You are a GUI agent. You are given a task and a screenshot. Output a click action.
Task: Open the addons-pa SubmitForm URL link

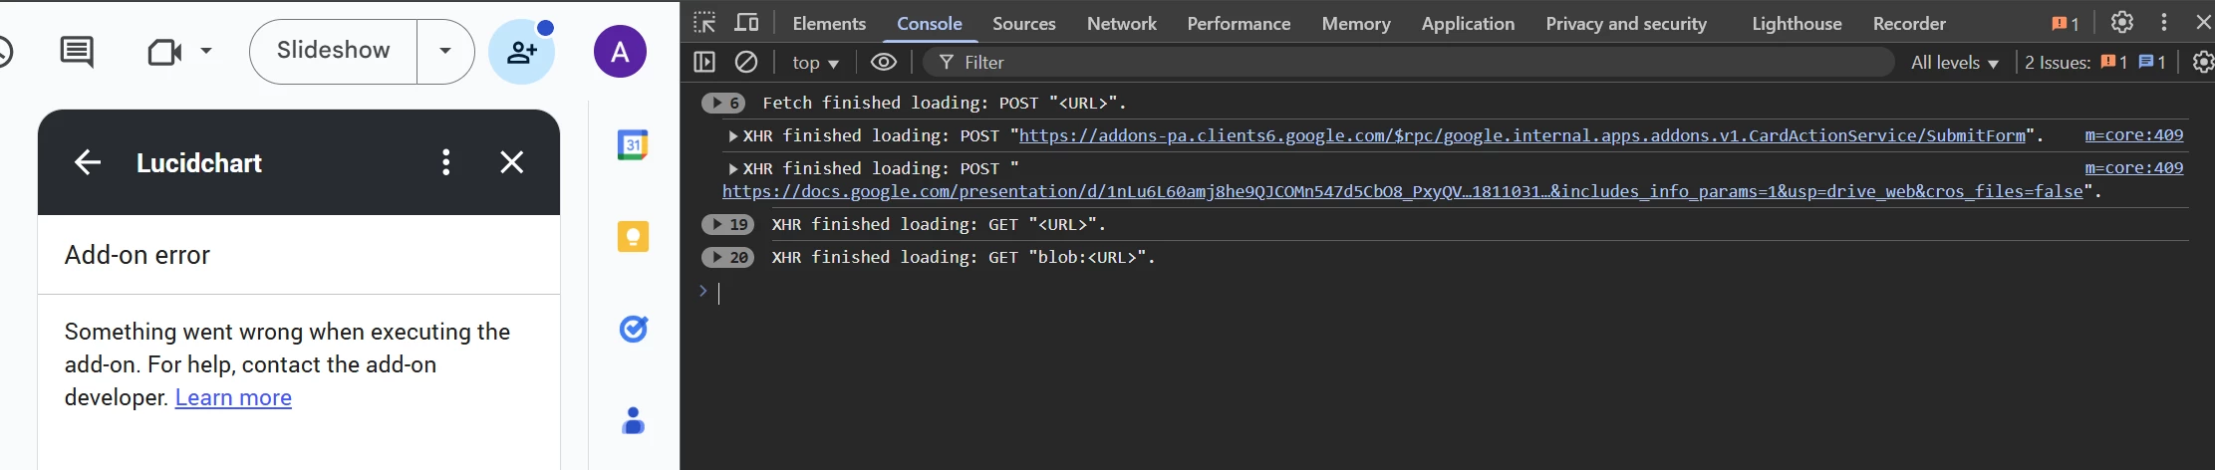[x=1522, y=135]
